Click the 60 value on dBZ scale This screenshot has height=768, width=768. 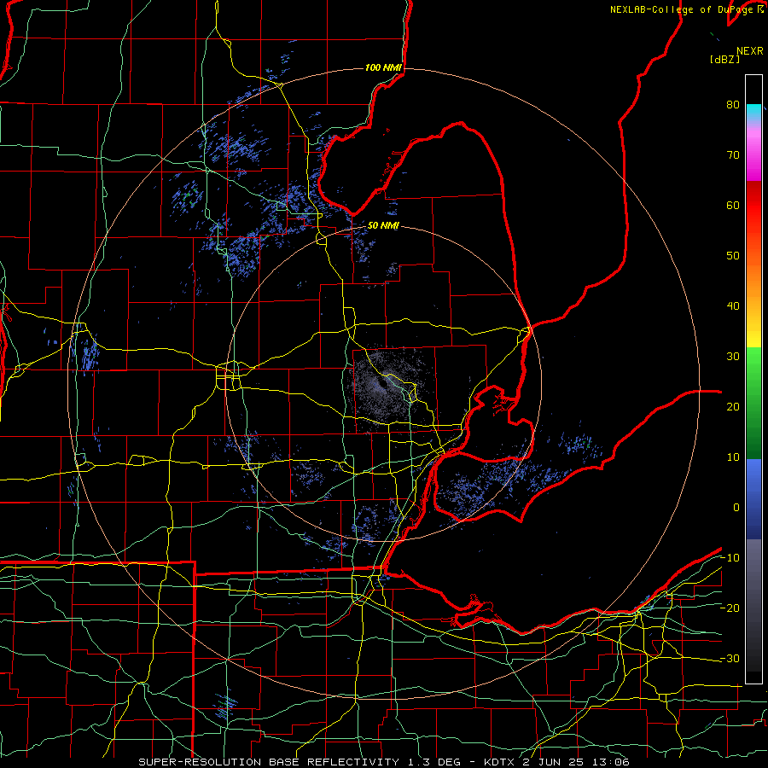(x=733, y=205)
